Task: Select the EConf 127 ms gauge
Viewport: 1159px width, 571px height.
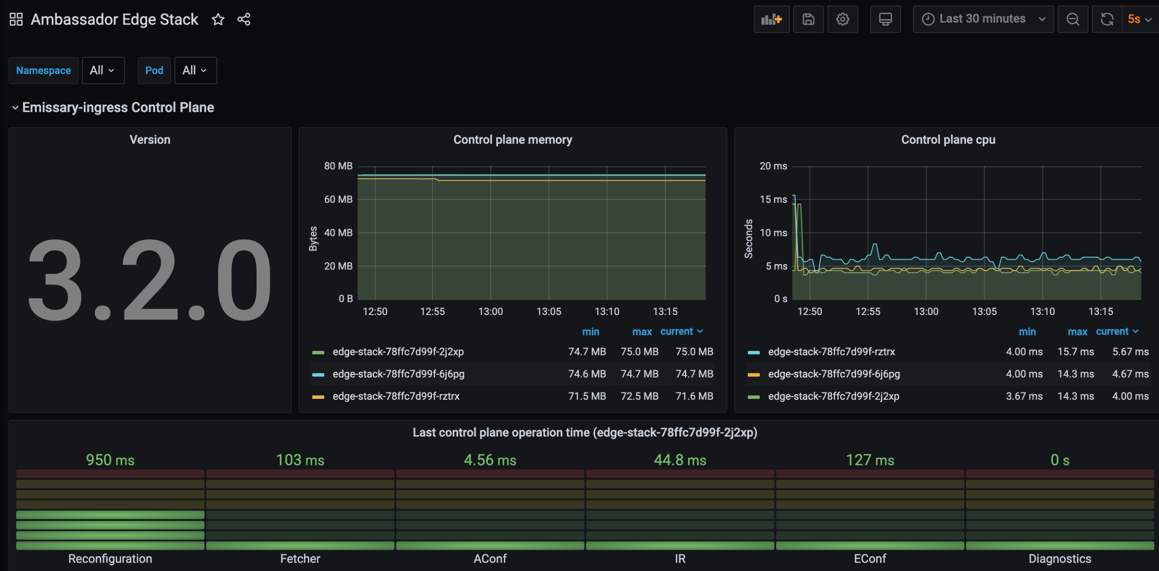Action: coord(870,508)
